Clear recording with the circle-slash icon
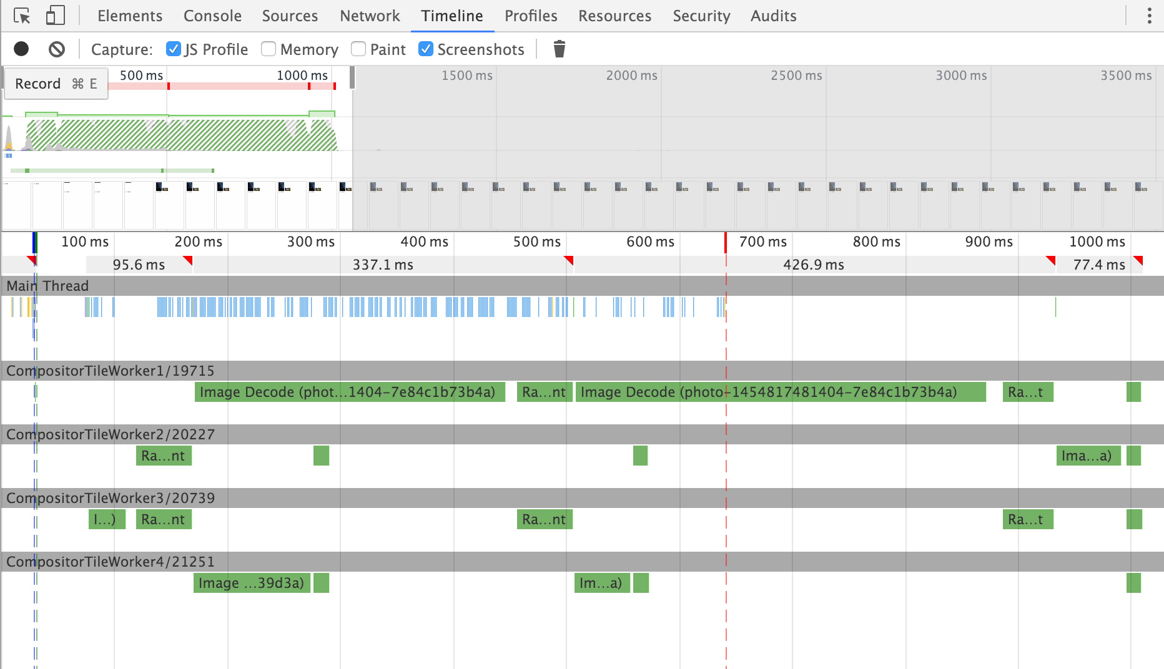Viewport: 1164px width, 669px height. click(x=57, y=49)
